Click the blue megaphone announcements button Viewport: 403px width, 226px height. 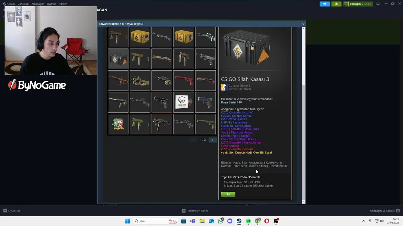pos(325,4)
